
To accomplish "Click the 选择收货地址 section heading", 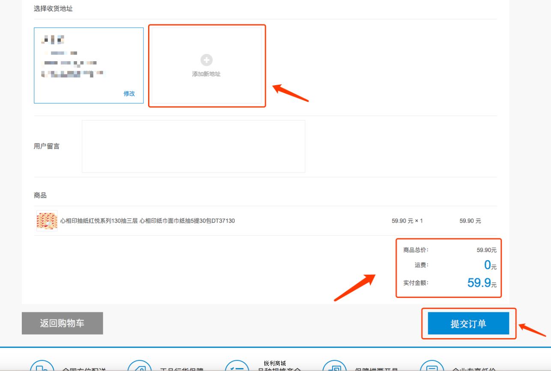I will point(53,9).
